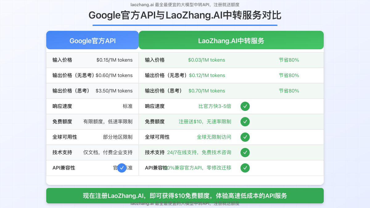Image resolution: width=370 pixels, height=208 pixels.
Task: Click the title Google官方API与LaoZhang.AI中转服务对比
Action: [x=185, y=15]
